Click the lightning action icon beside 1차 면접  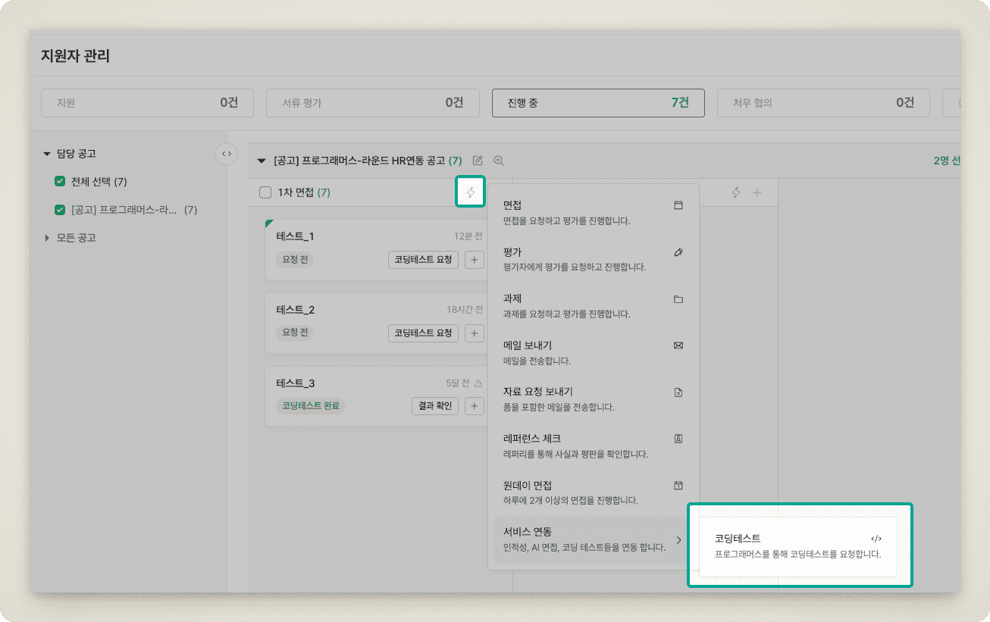point(470,192)
